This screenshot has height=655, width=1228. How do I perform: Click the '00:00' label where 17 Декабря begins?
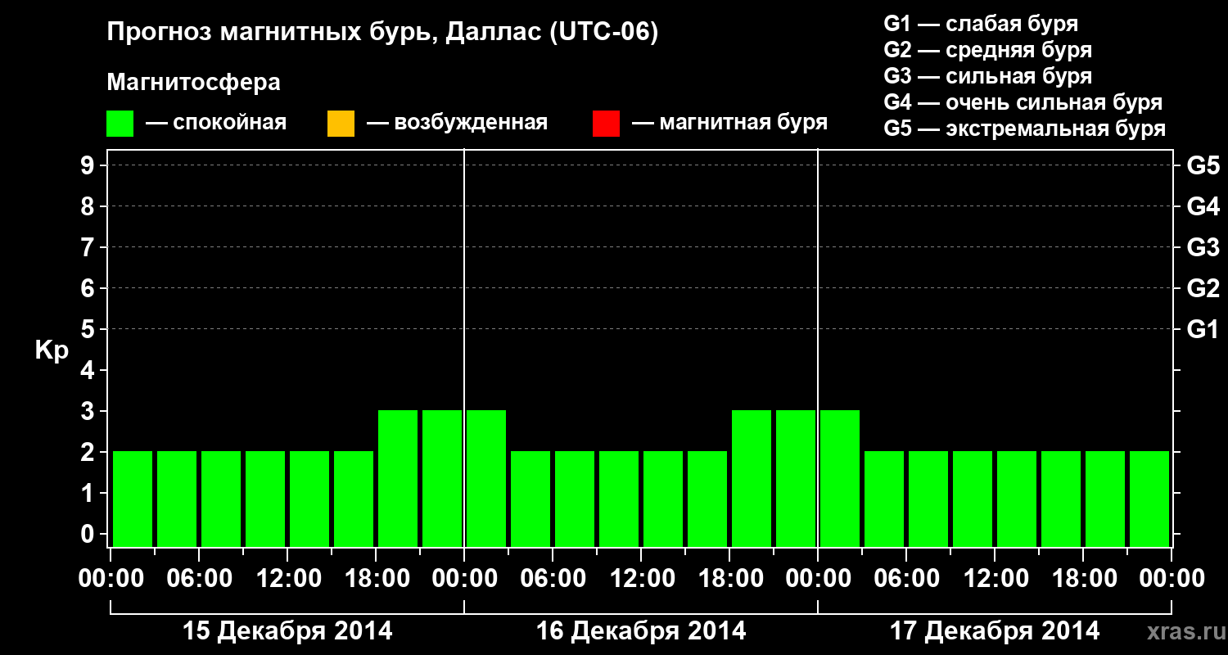pyautogui.click(x=819, y=578)
